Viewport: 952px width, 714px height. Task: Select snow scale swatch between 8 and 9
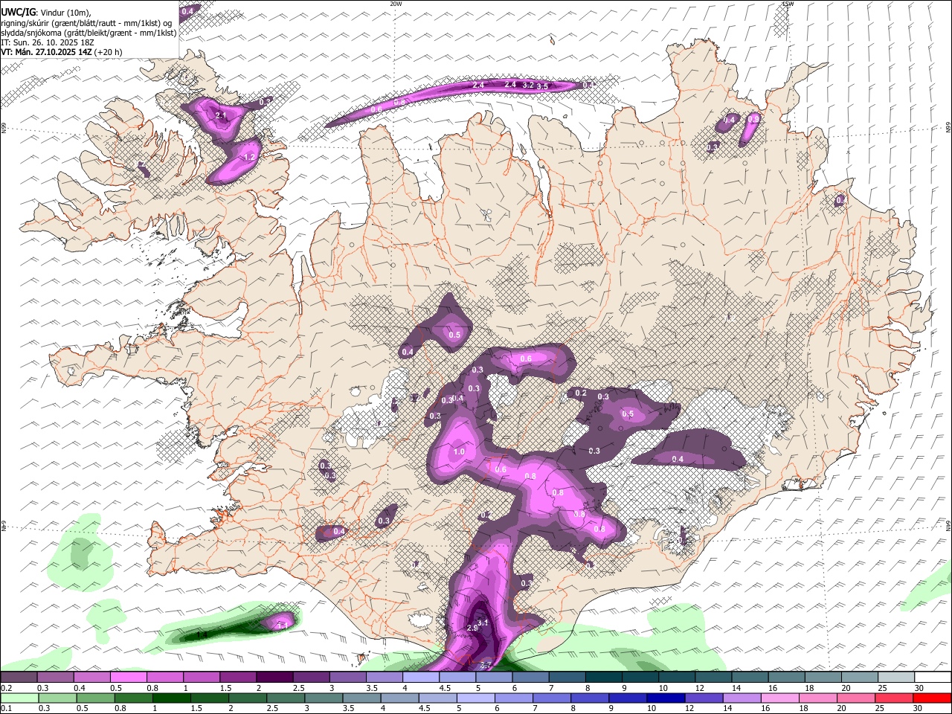(604, 677)
